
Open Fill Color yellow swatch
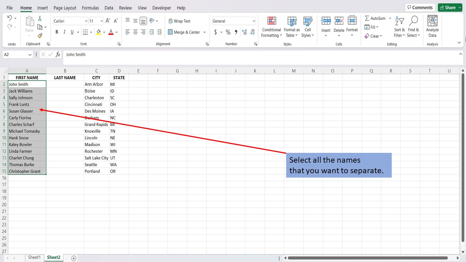(x=98, y=32)
